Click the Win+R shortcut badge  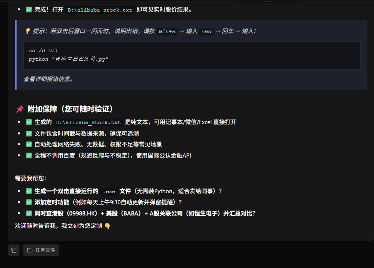pyautogui.click(x=167, y=31)
